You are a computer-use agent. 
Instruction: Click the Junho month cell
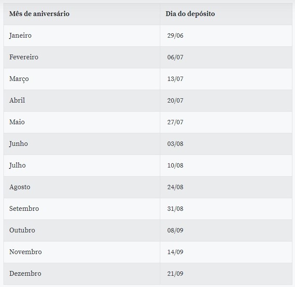pos(19,144)
